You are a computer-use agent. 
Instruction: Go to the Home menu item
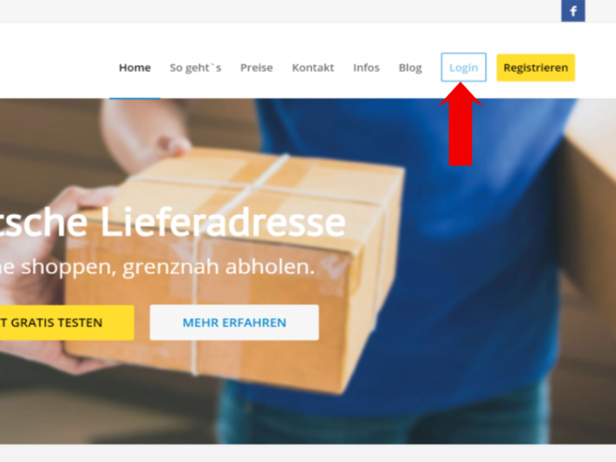pyautogui.click(x=135, y=67)
